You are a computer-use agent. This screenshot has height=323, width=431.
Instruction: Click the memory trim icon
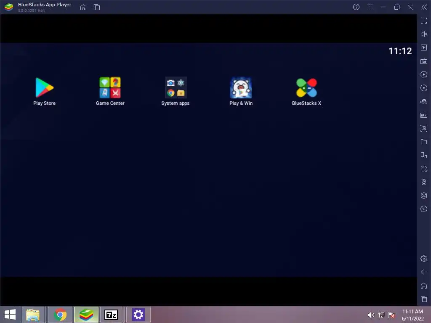(424, 101)
